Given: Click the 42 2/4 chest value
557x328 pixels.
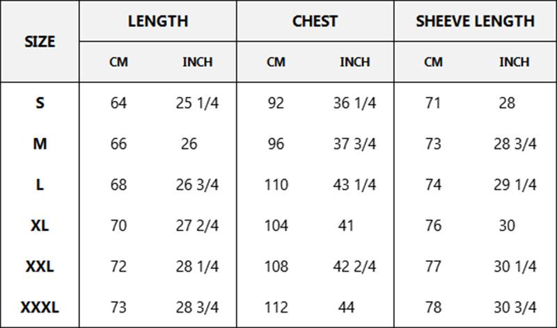Looking at the screenshot, I should pos(354,267).
